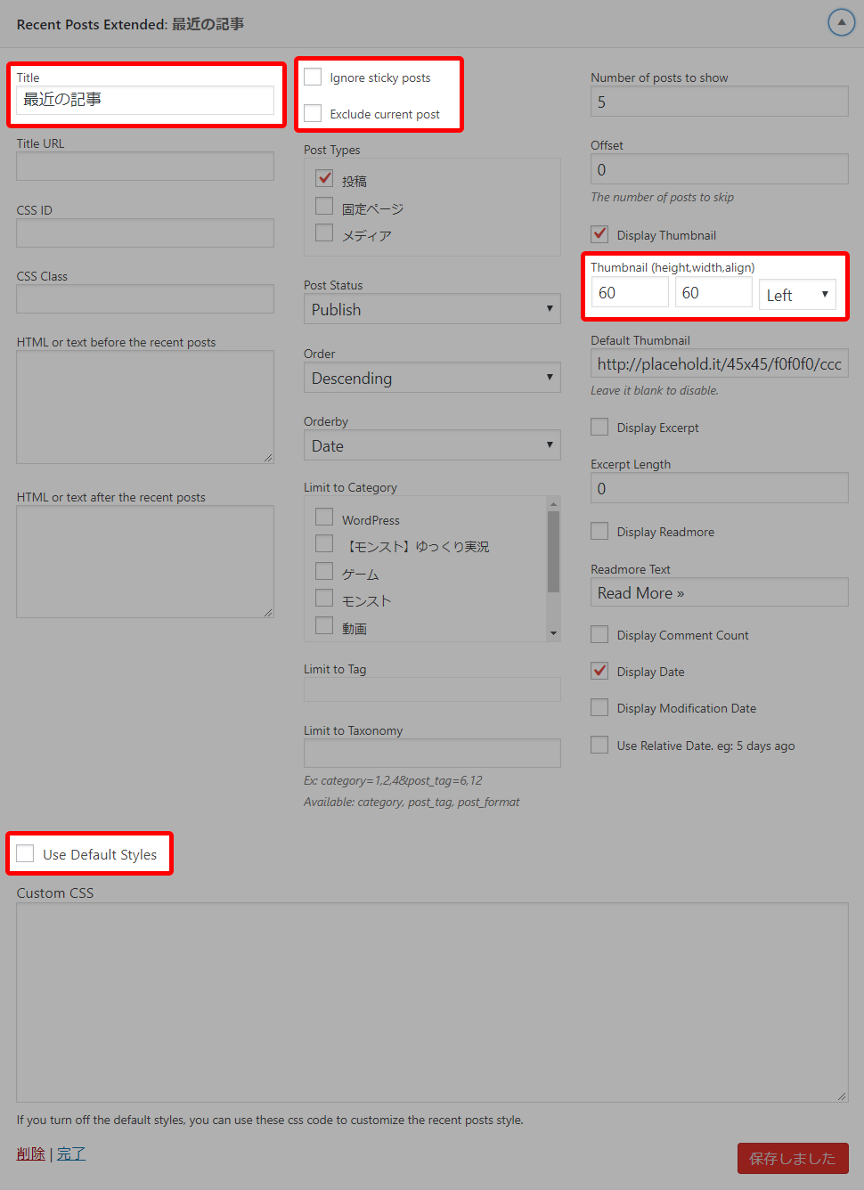Uncheck the 投稿 post type checkbox
This screenshot has height=1190, width=864.
pyautogui.click(x=324, y=178)
